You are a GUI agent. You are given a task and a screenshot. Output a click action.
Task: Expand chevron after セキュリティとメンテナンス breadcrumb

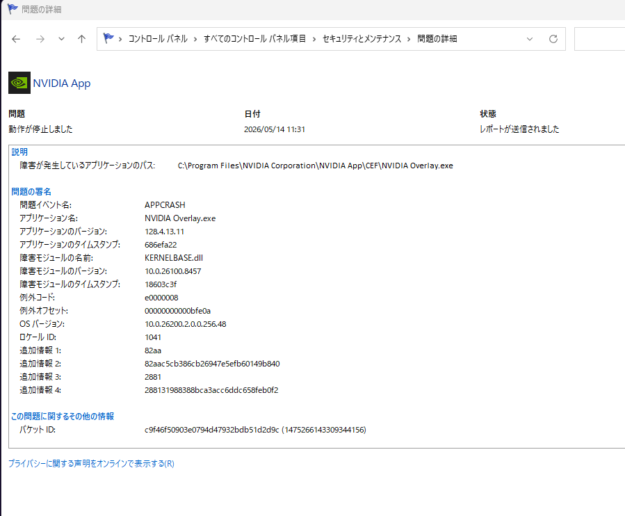pyautogui.click(x=409, y=39)
